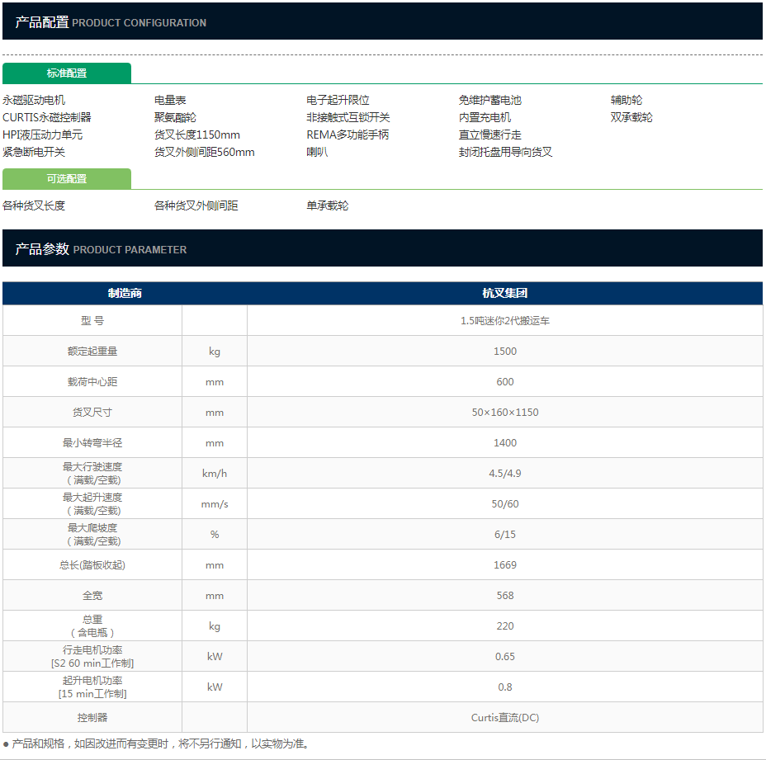Select the REMA多功能手柄 configuration item
The image size is (766, 760).
coord(348,135)
